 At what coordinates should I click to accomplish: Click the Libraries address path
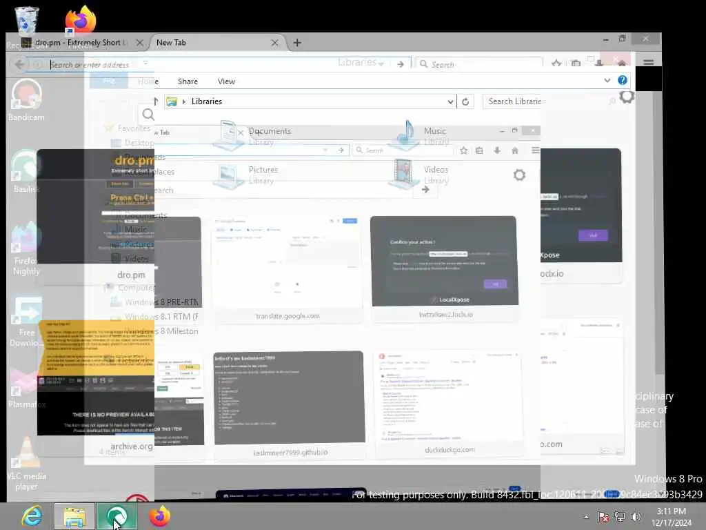tap(207, 101)
